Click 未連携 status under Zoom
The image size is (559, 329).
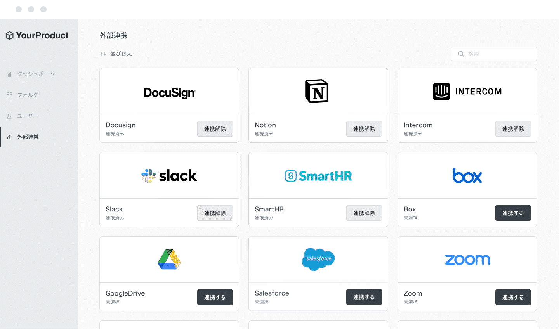click(x=411, y=302)
